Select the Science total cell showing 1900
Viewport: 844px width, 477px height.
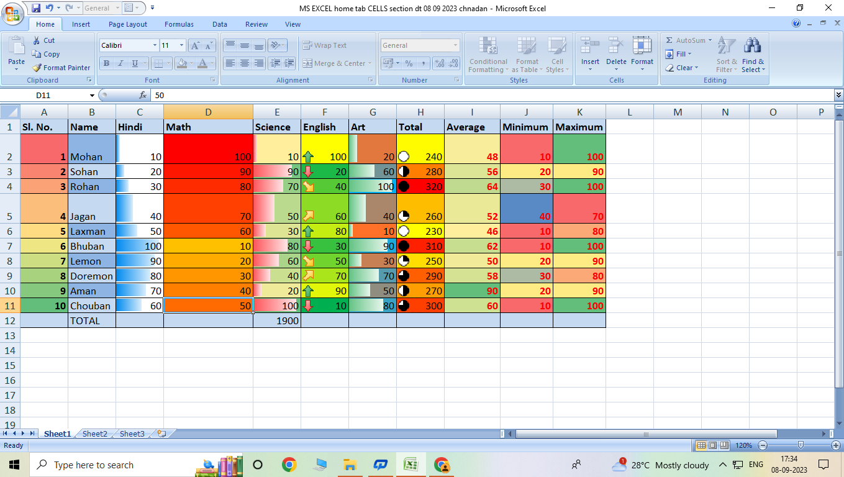[x=277, y=320]
